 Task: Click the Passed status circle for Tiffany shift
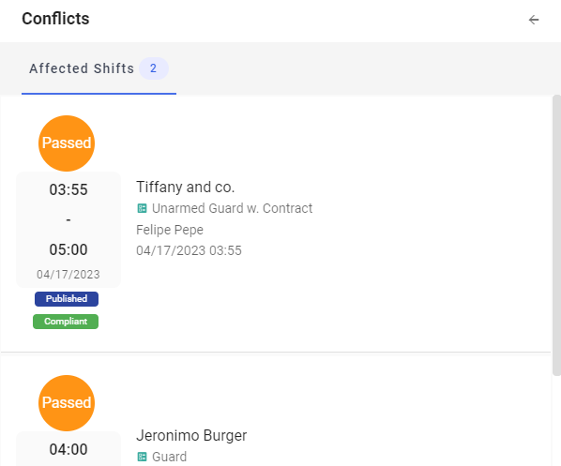67,143
